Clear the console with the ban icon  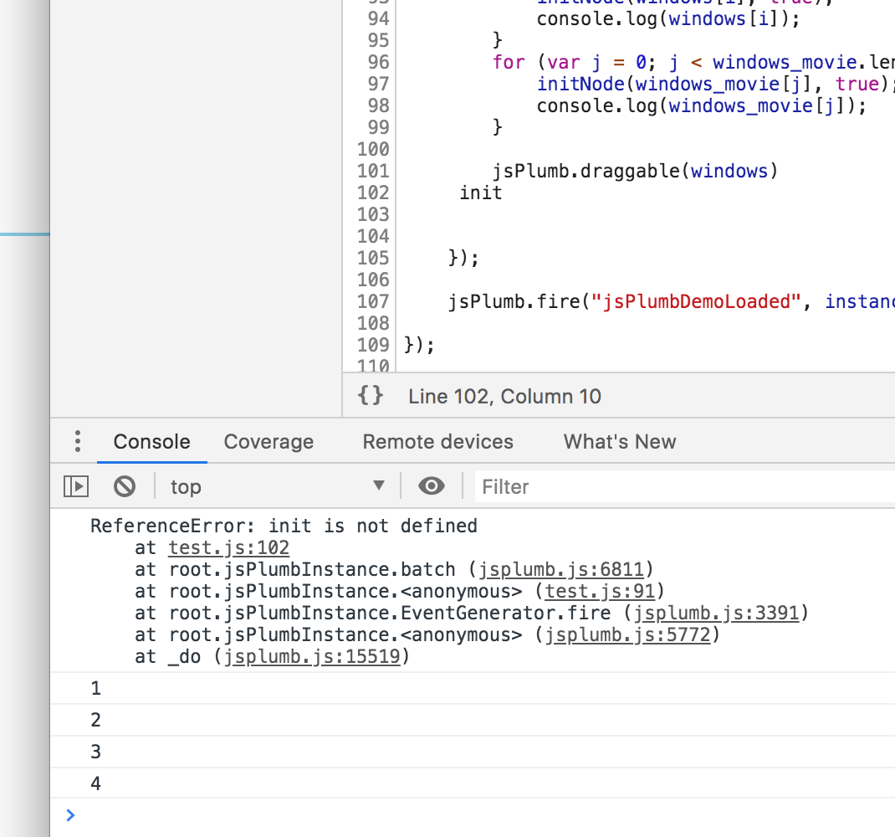[x=124, y=486]
